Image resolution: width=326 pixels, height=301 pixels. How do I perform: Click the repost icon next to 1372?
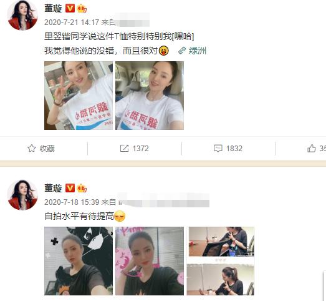click(x=124, y=148)
